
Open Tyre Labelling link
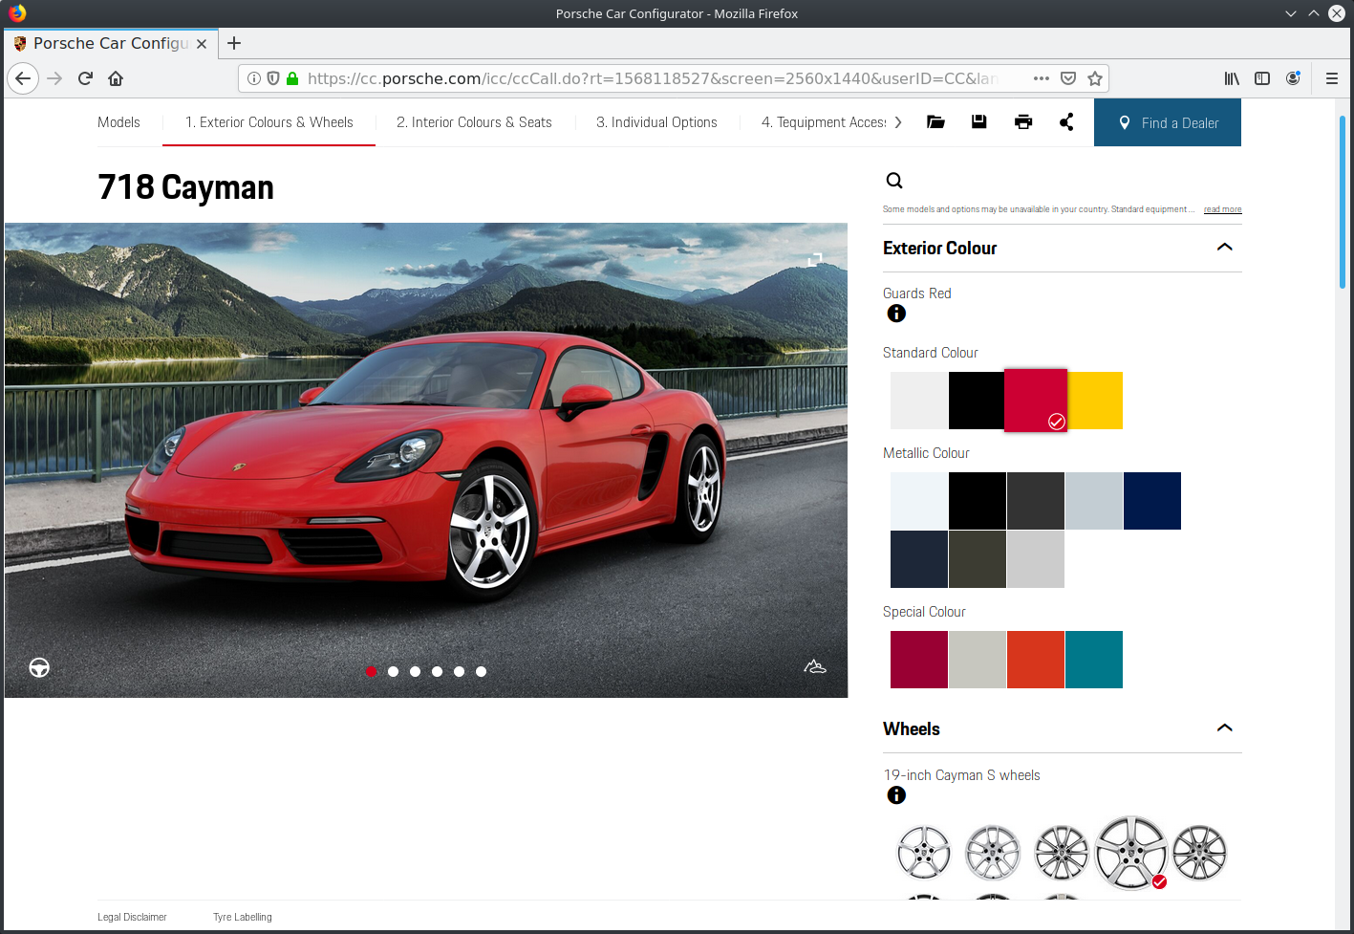(x=243, y=917)
